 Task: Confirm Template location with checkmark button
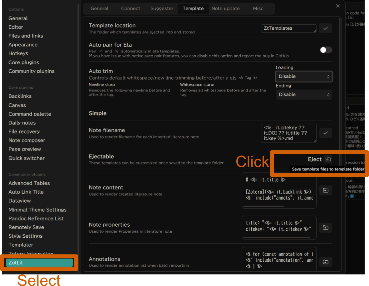pos(326,28)
